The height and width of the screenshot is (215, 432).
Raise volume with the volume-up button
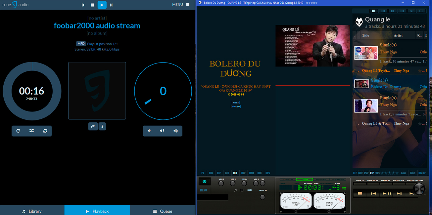175,131
